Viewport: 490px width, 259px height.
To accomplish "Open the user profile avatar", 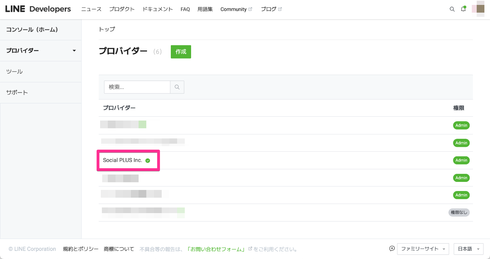I will (478, 9).
